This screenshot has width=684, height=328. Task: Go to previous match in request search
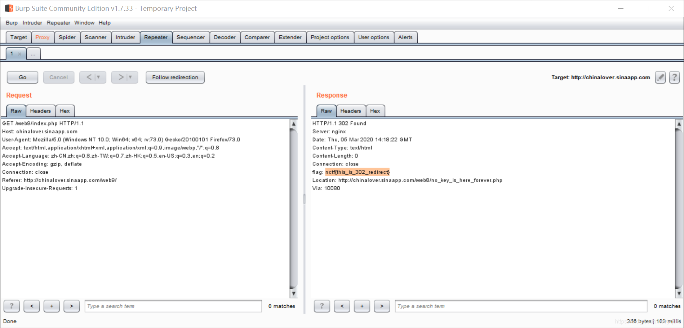[x=32, y=306]
